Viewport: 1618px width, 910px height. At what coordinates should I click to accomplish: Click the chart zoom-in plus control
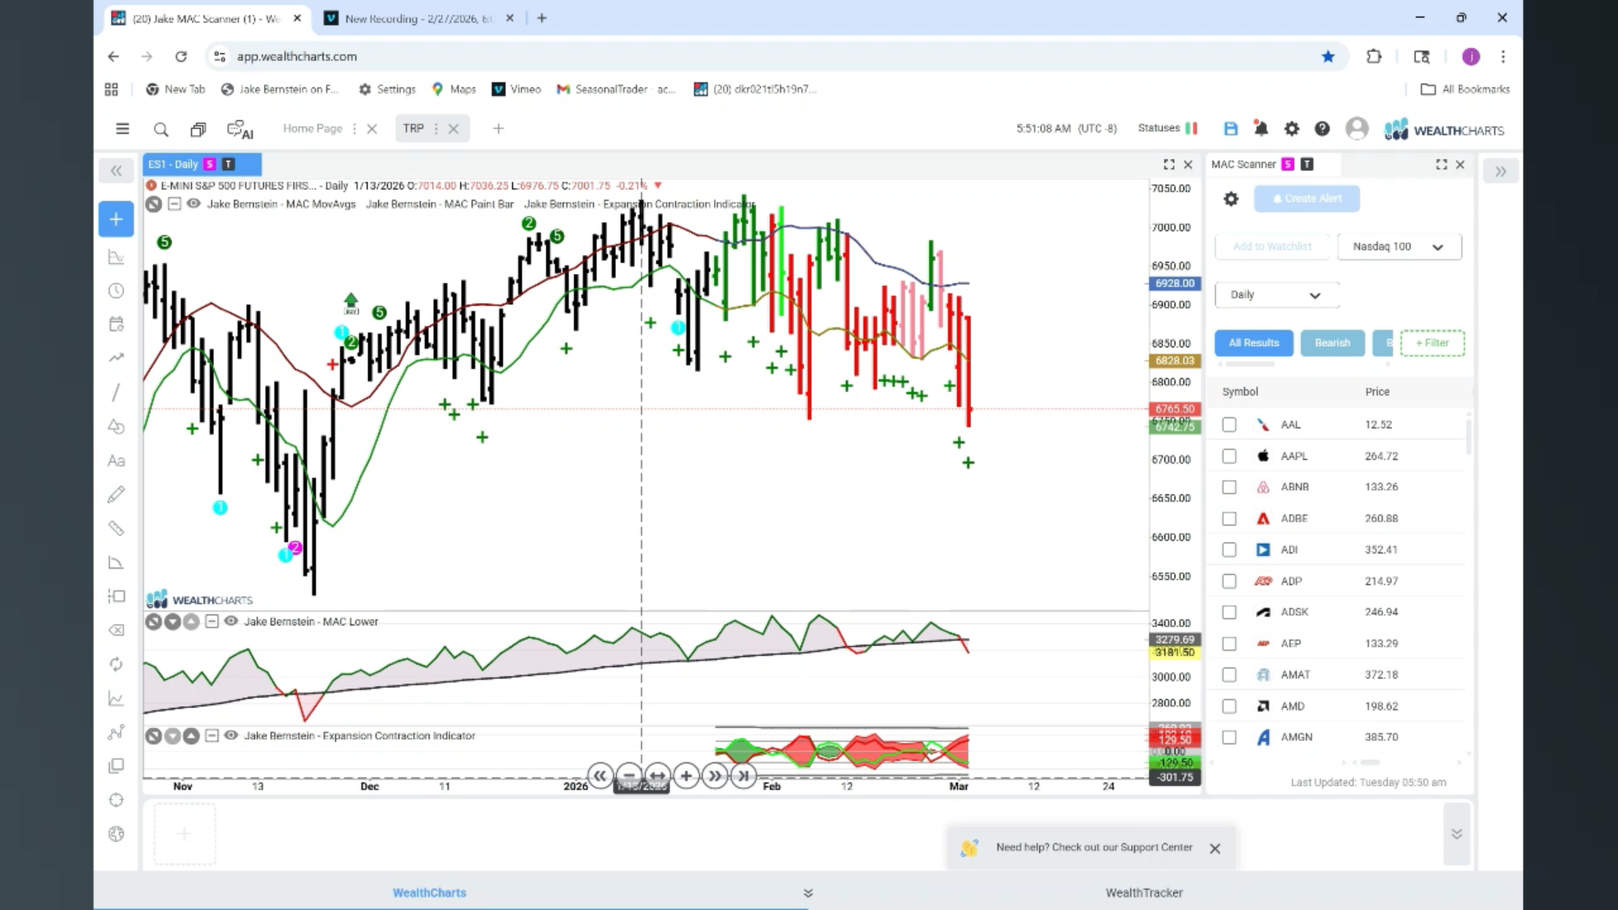click(x=686, y=776)
